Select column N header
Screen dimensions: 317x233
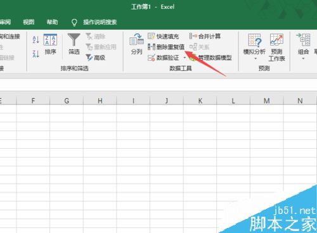[x=300, y=101]
